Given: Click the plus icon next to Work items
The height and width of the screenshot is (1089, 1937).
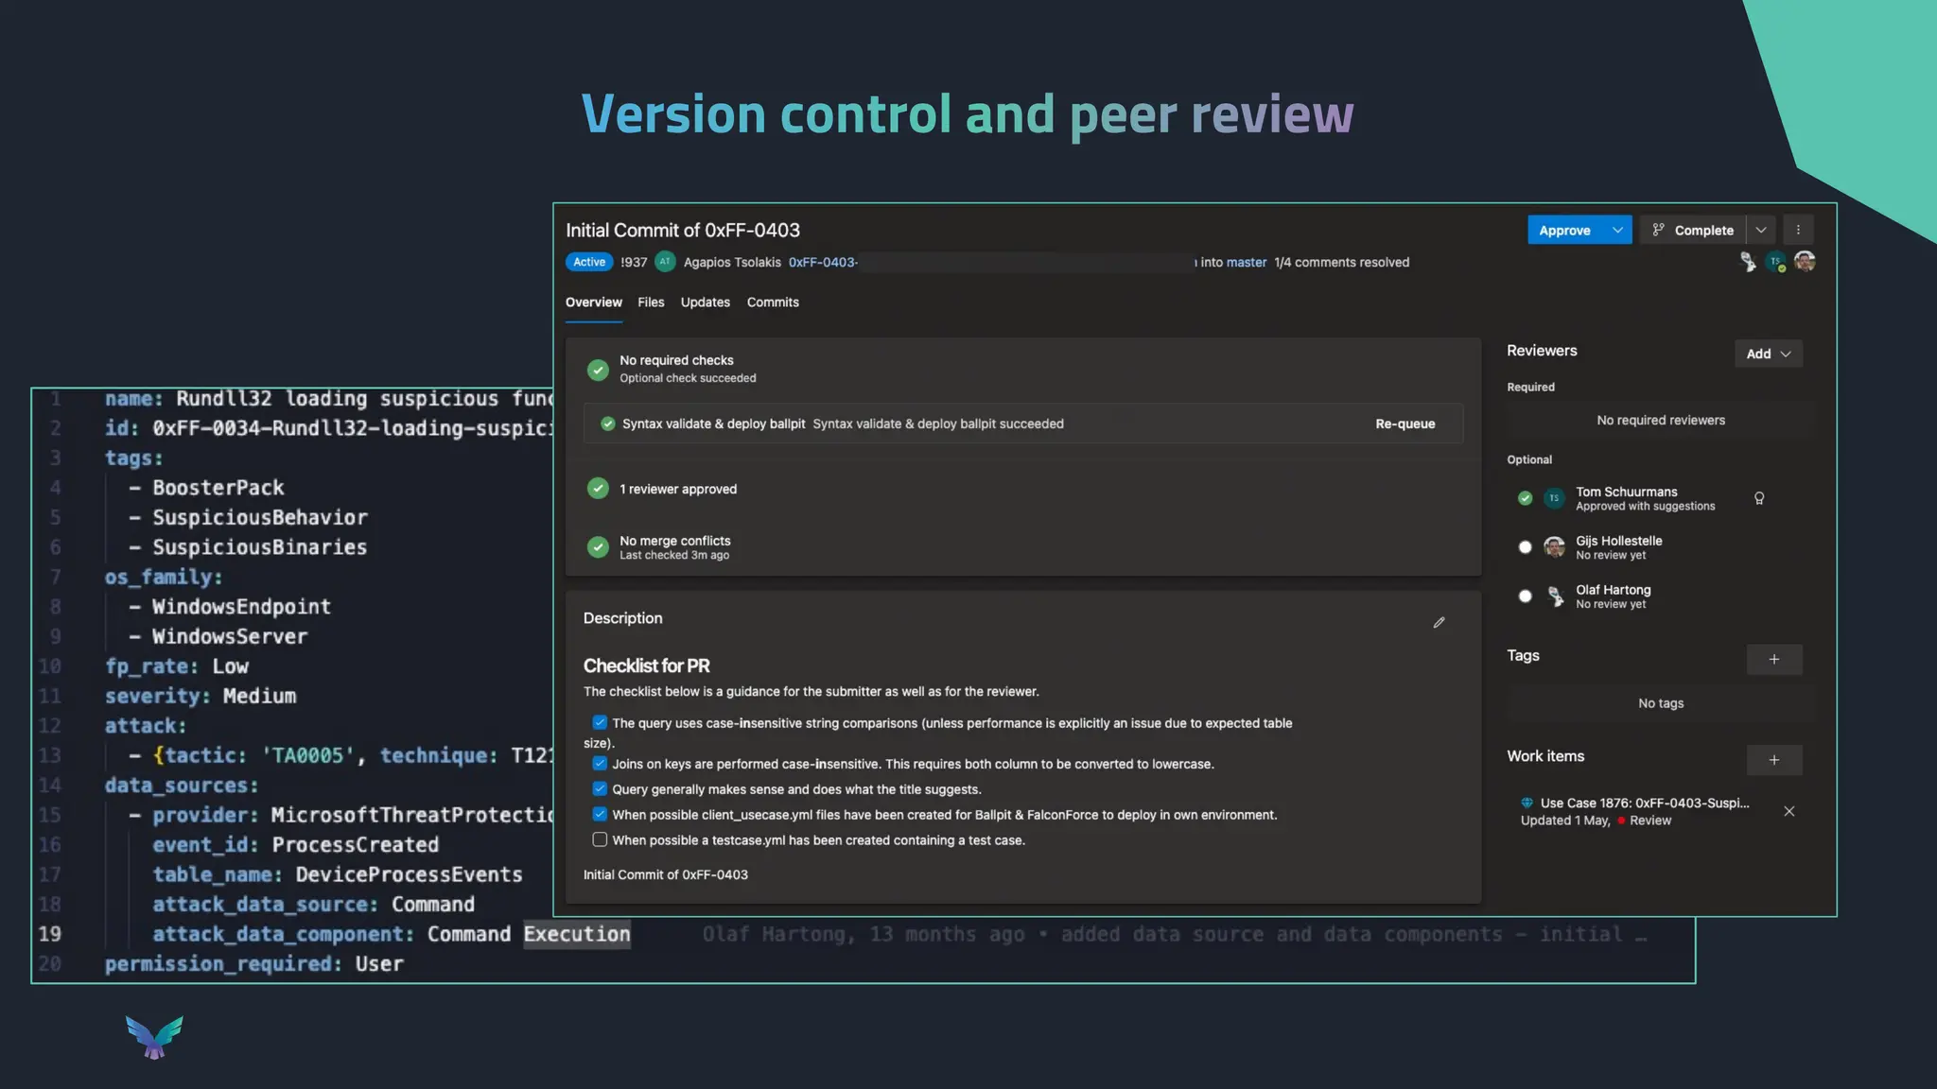Looking at the screenshot, I should pos(1773,759).
